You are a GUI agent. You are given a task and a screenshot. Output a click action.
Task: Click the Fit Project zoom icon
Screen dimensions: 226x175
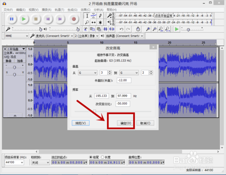point(167,29)
